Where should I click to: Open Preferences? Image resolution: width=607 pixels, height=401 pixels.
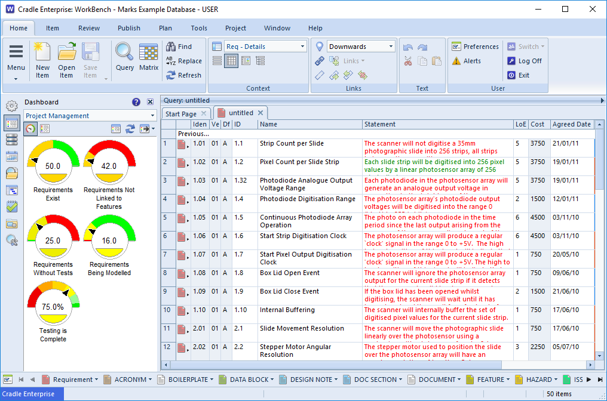(x=475, y=47)
